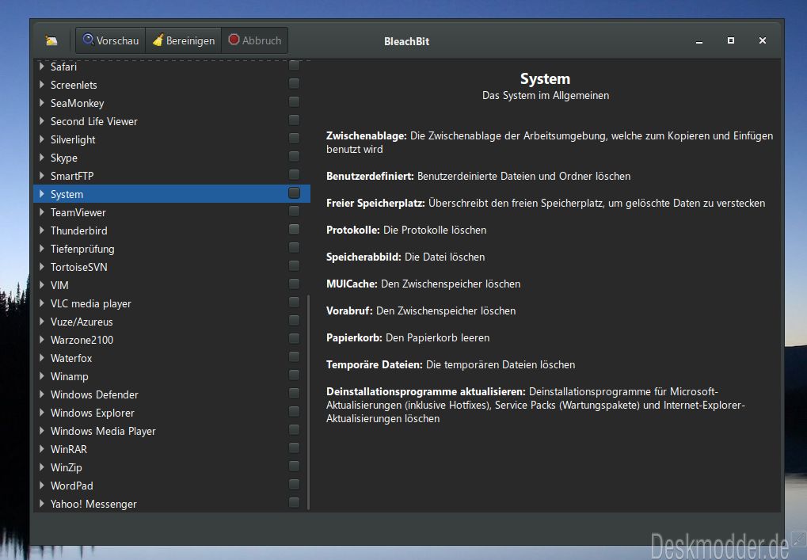The height and width of the screenshot is (560, 807).
Task: Maximize the BleachBit window
Action: coord(731,40)
